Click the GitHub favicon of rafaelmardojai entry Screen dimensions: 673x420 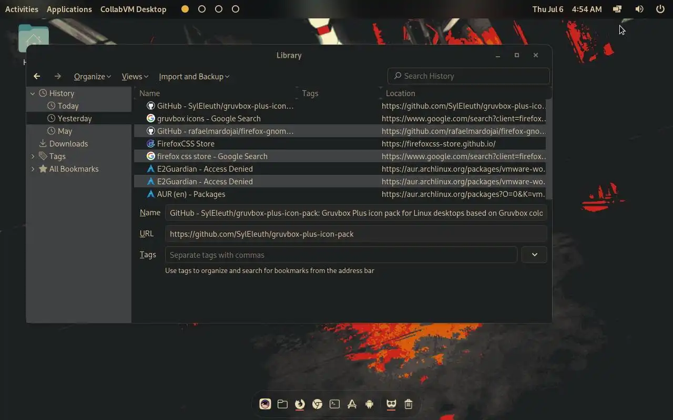(x=150, y=131)
